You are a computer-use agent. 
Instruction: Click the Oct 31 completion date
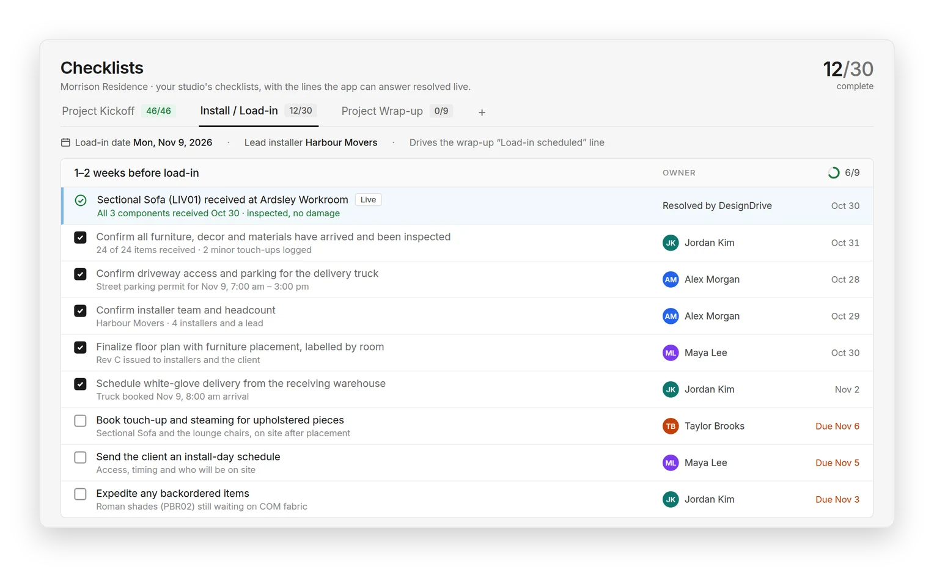(x=845, y=243)
